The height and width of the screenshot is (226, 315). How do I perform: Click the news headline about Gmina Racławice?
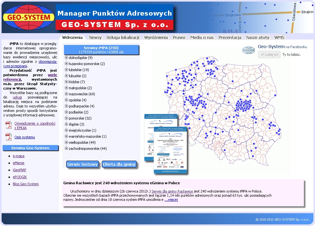tap(122, 183)
